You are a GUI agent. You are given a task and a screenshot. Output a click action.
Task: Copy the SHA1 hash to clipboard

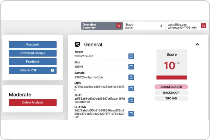pos(131,100)
